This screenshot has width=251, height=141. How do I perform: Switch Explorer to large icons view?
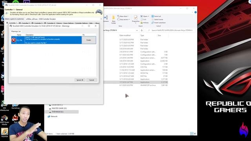pos(195,134)
